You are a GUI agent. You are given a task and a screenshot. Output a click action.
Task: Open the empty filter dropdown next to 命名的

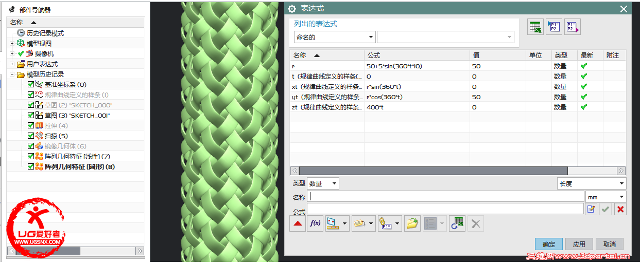[x=445, y=37]
